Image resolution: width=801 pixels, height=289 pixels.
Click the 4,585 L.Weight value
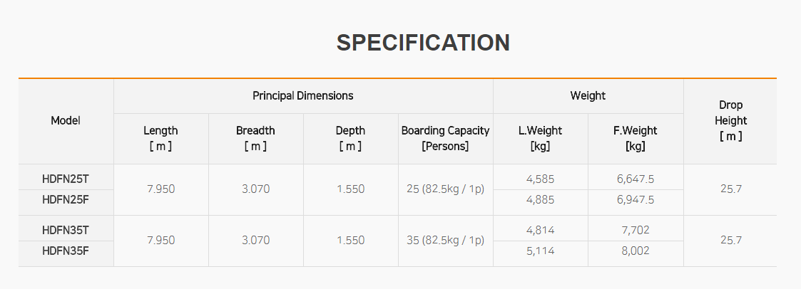540,179
